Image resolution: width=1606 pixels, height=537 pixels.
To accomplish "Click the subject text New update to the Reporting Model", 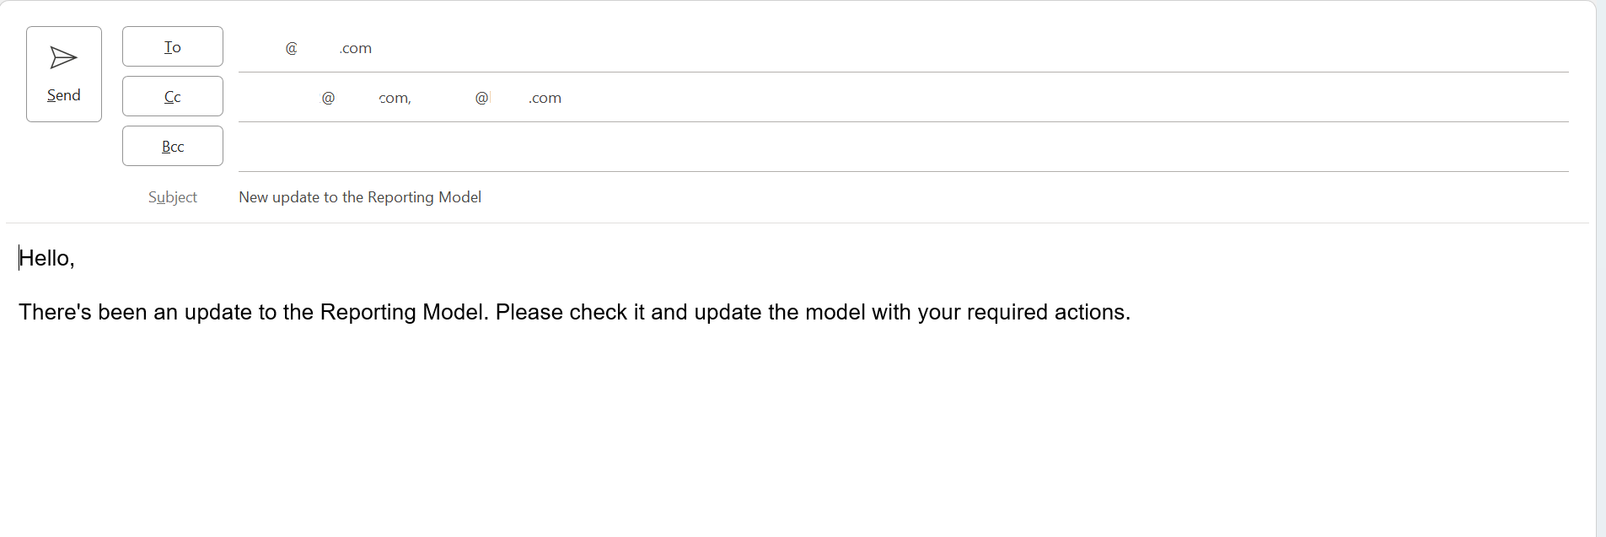I will pos(360,196).
